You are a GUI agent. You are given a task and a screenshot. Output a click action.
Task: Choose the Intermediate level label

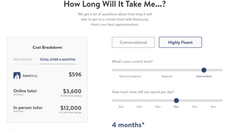(x=204, y=76)
